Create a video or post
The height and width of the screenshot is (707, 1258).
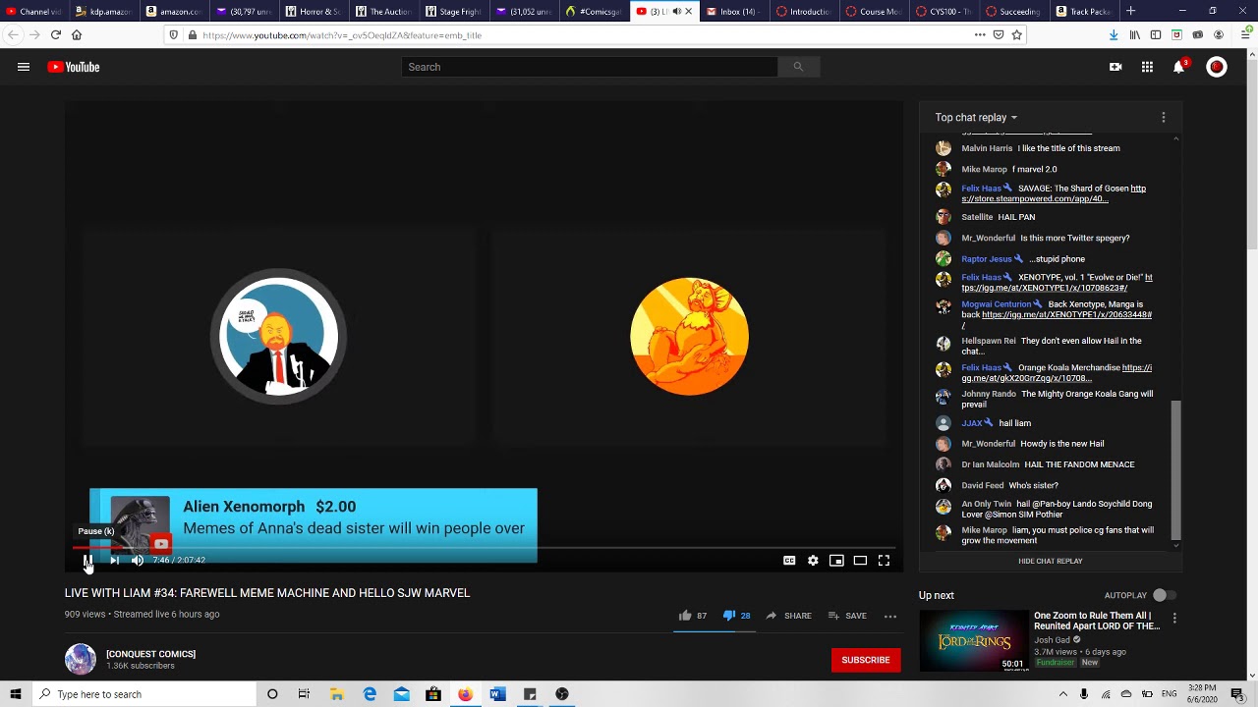[x=1115, y=67]
